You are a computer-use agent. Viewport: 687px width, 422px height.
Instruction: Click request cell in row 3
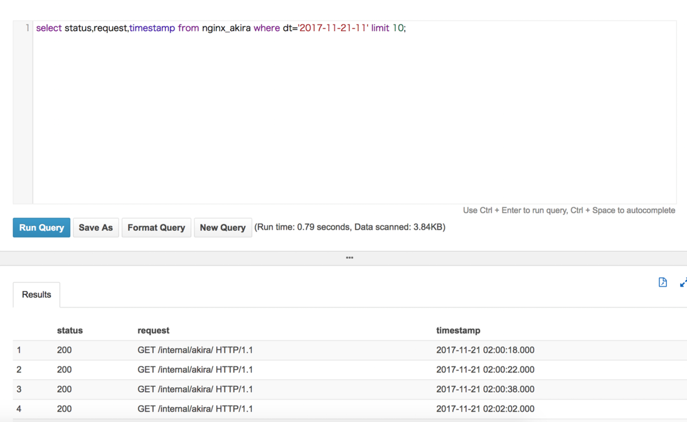click(195, 389)
